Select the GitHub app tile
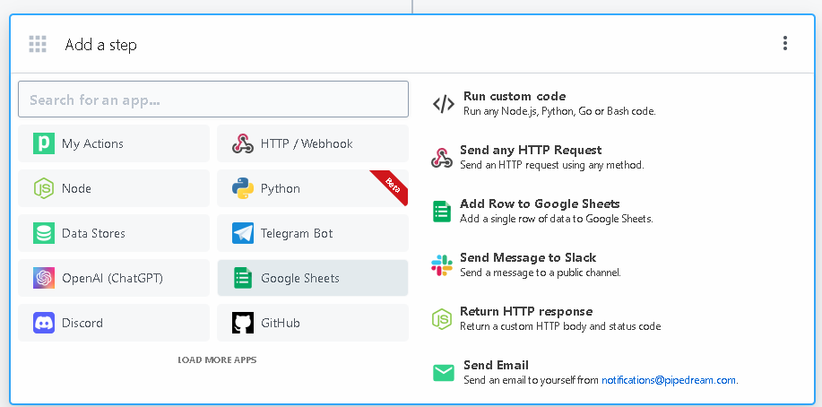Image resolution: width=822 pixels, height=407 pixels. coord(313,323)
